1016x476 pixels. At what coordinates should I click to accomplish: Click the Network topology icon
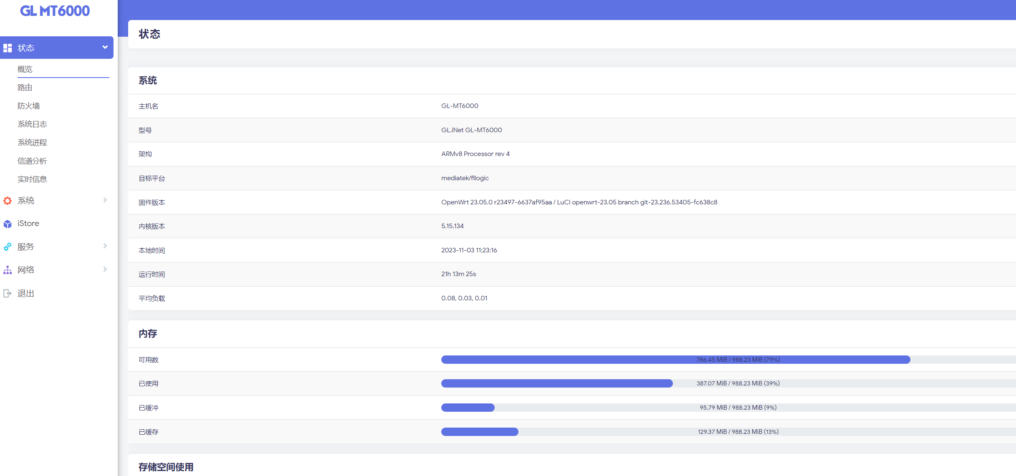8,270
